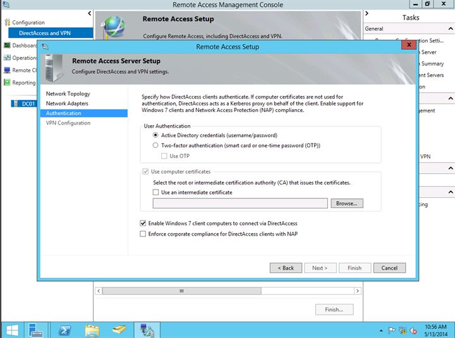Click Browse for the certificate
The width and height of the screenshot is (455, 338).
[347, 203]
